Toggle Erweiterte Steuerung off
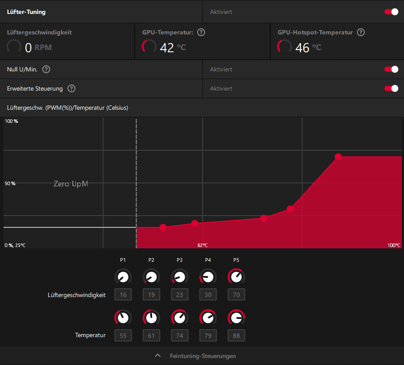404x365 pixels. tap(391, 88)
